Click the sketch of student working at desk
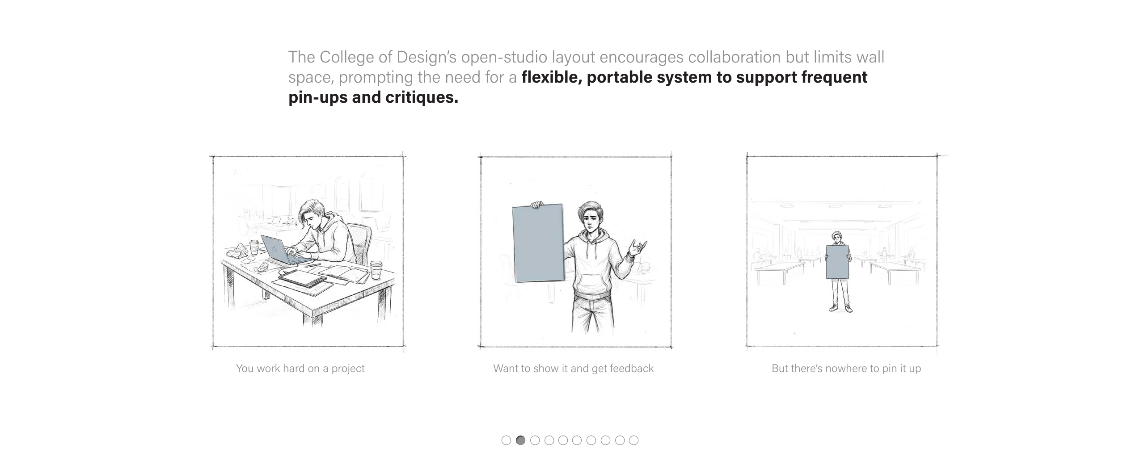1140x469 pixels. click(x=308, y=251)
